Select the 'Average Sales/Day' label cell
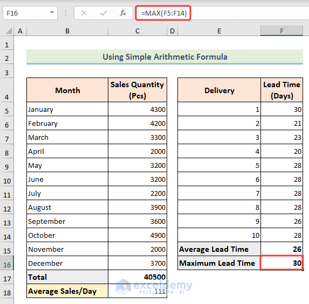This screenshot has width=309, height=304. pos(67,291)
